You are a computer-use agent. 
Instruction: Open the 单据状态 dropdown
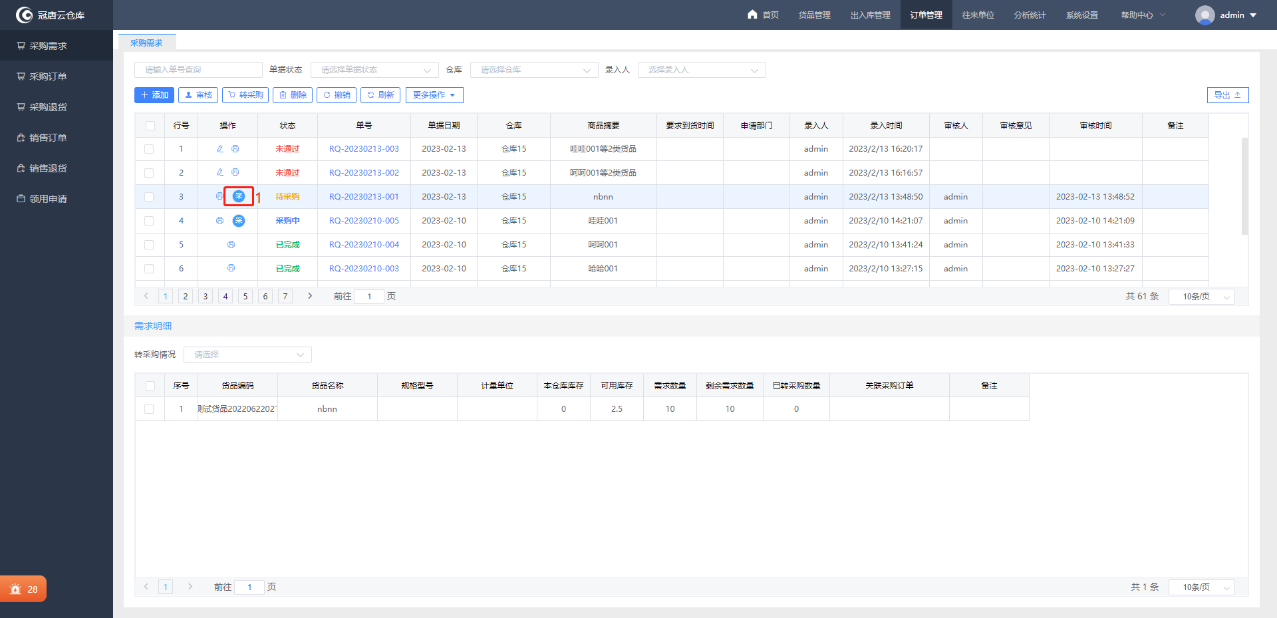(374, 70)
